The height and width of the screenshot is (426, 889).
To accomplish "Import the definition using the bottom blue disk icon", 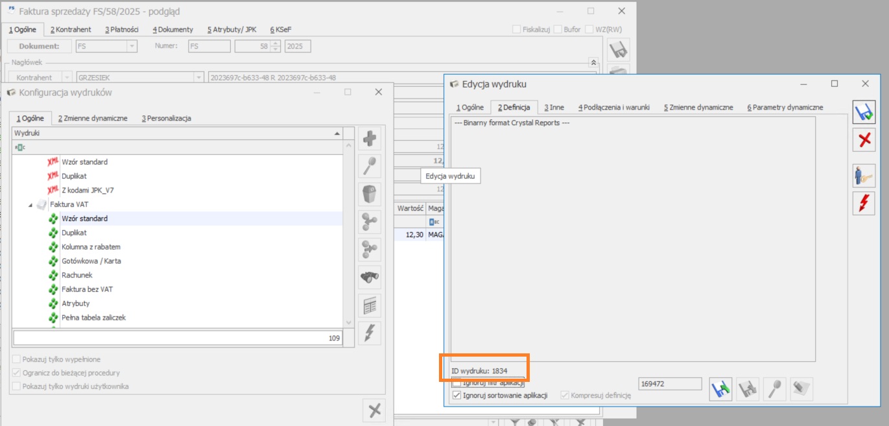I will coord(720,389).
